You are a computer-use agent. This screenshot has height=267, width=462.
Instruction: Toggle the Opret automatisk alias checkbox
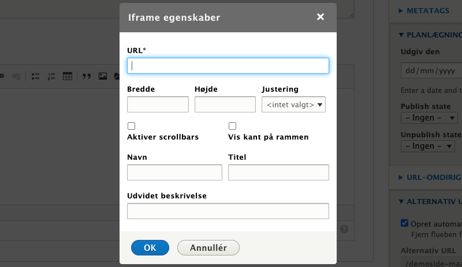tap(405, 224)
